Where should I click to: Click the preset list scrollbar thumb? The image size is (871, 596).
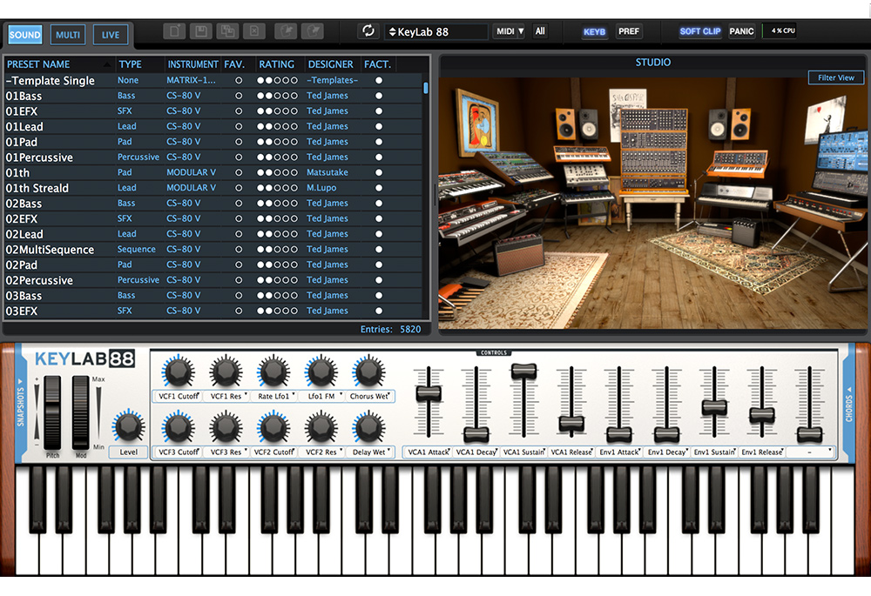click(426, 88)
